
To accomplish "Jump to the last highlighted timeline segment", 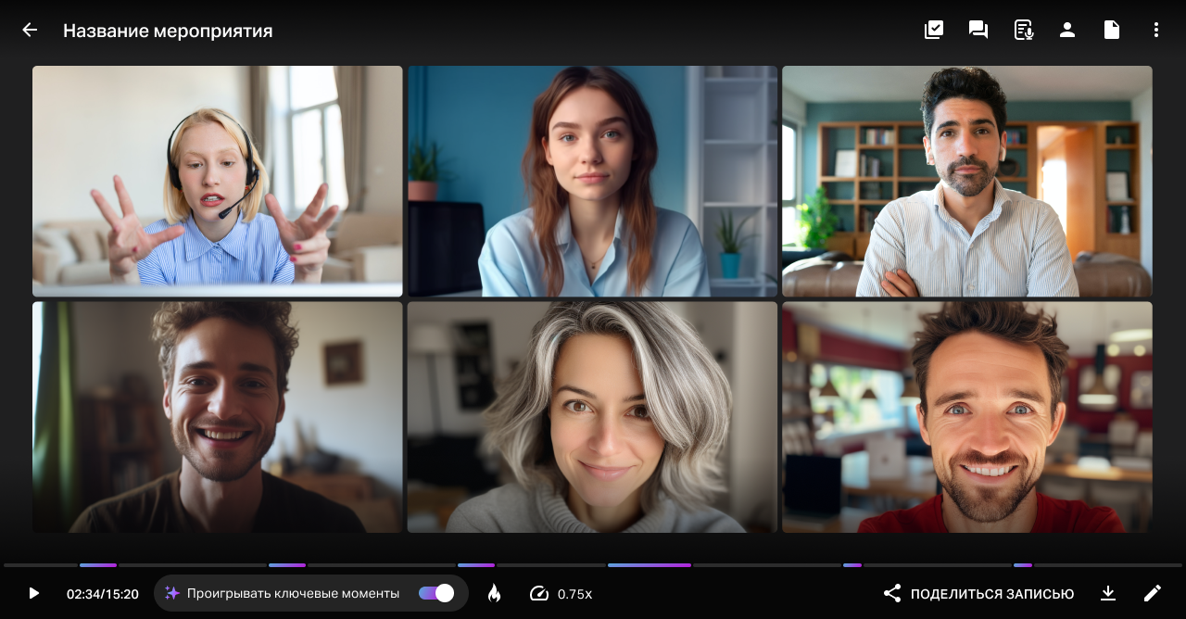I will (1023, 565).
